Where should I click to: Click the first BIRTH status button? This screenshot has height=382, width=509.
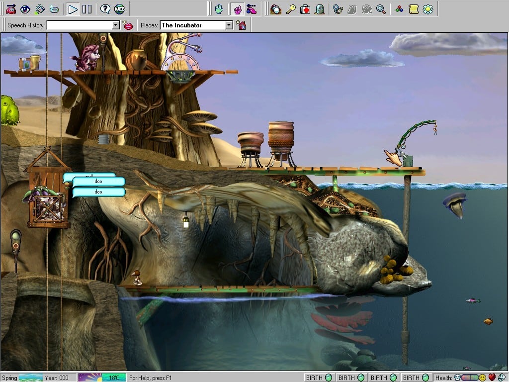pyautogui.click(x=319, y=378)
